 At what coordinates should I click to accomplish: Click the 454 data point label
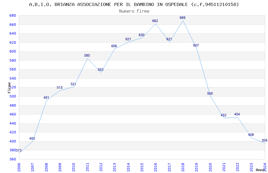click(x=237, y=114)
